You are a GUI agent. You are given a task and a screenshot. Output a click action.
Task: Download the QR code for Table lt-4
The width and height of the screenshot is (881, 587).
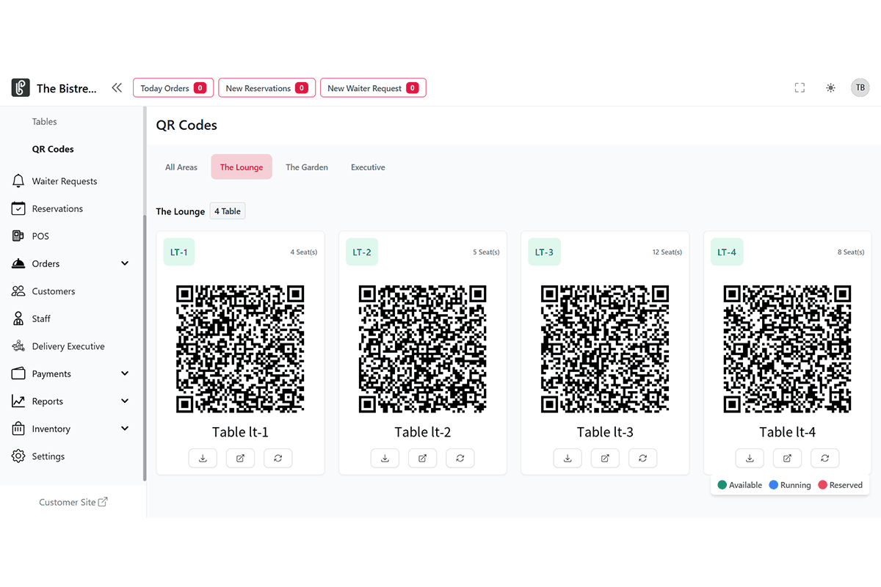pyautogui.click(x=750, y=458)
